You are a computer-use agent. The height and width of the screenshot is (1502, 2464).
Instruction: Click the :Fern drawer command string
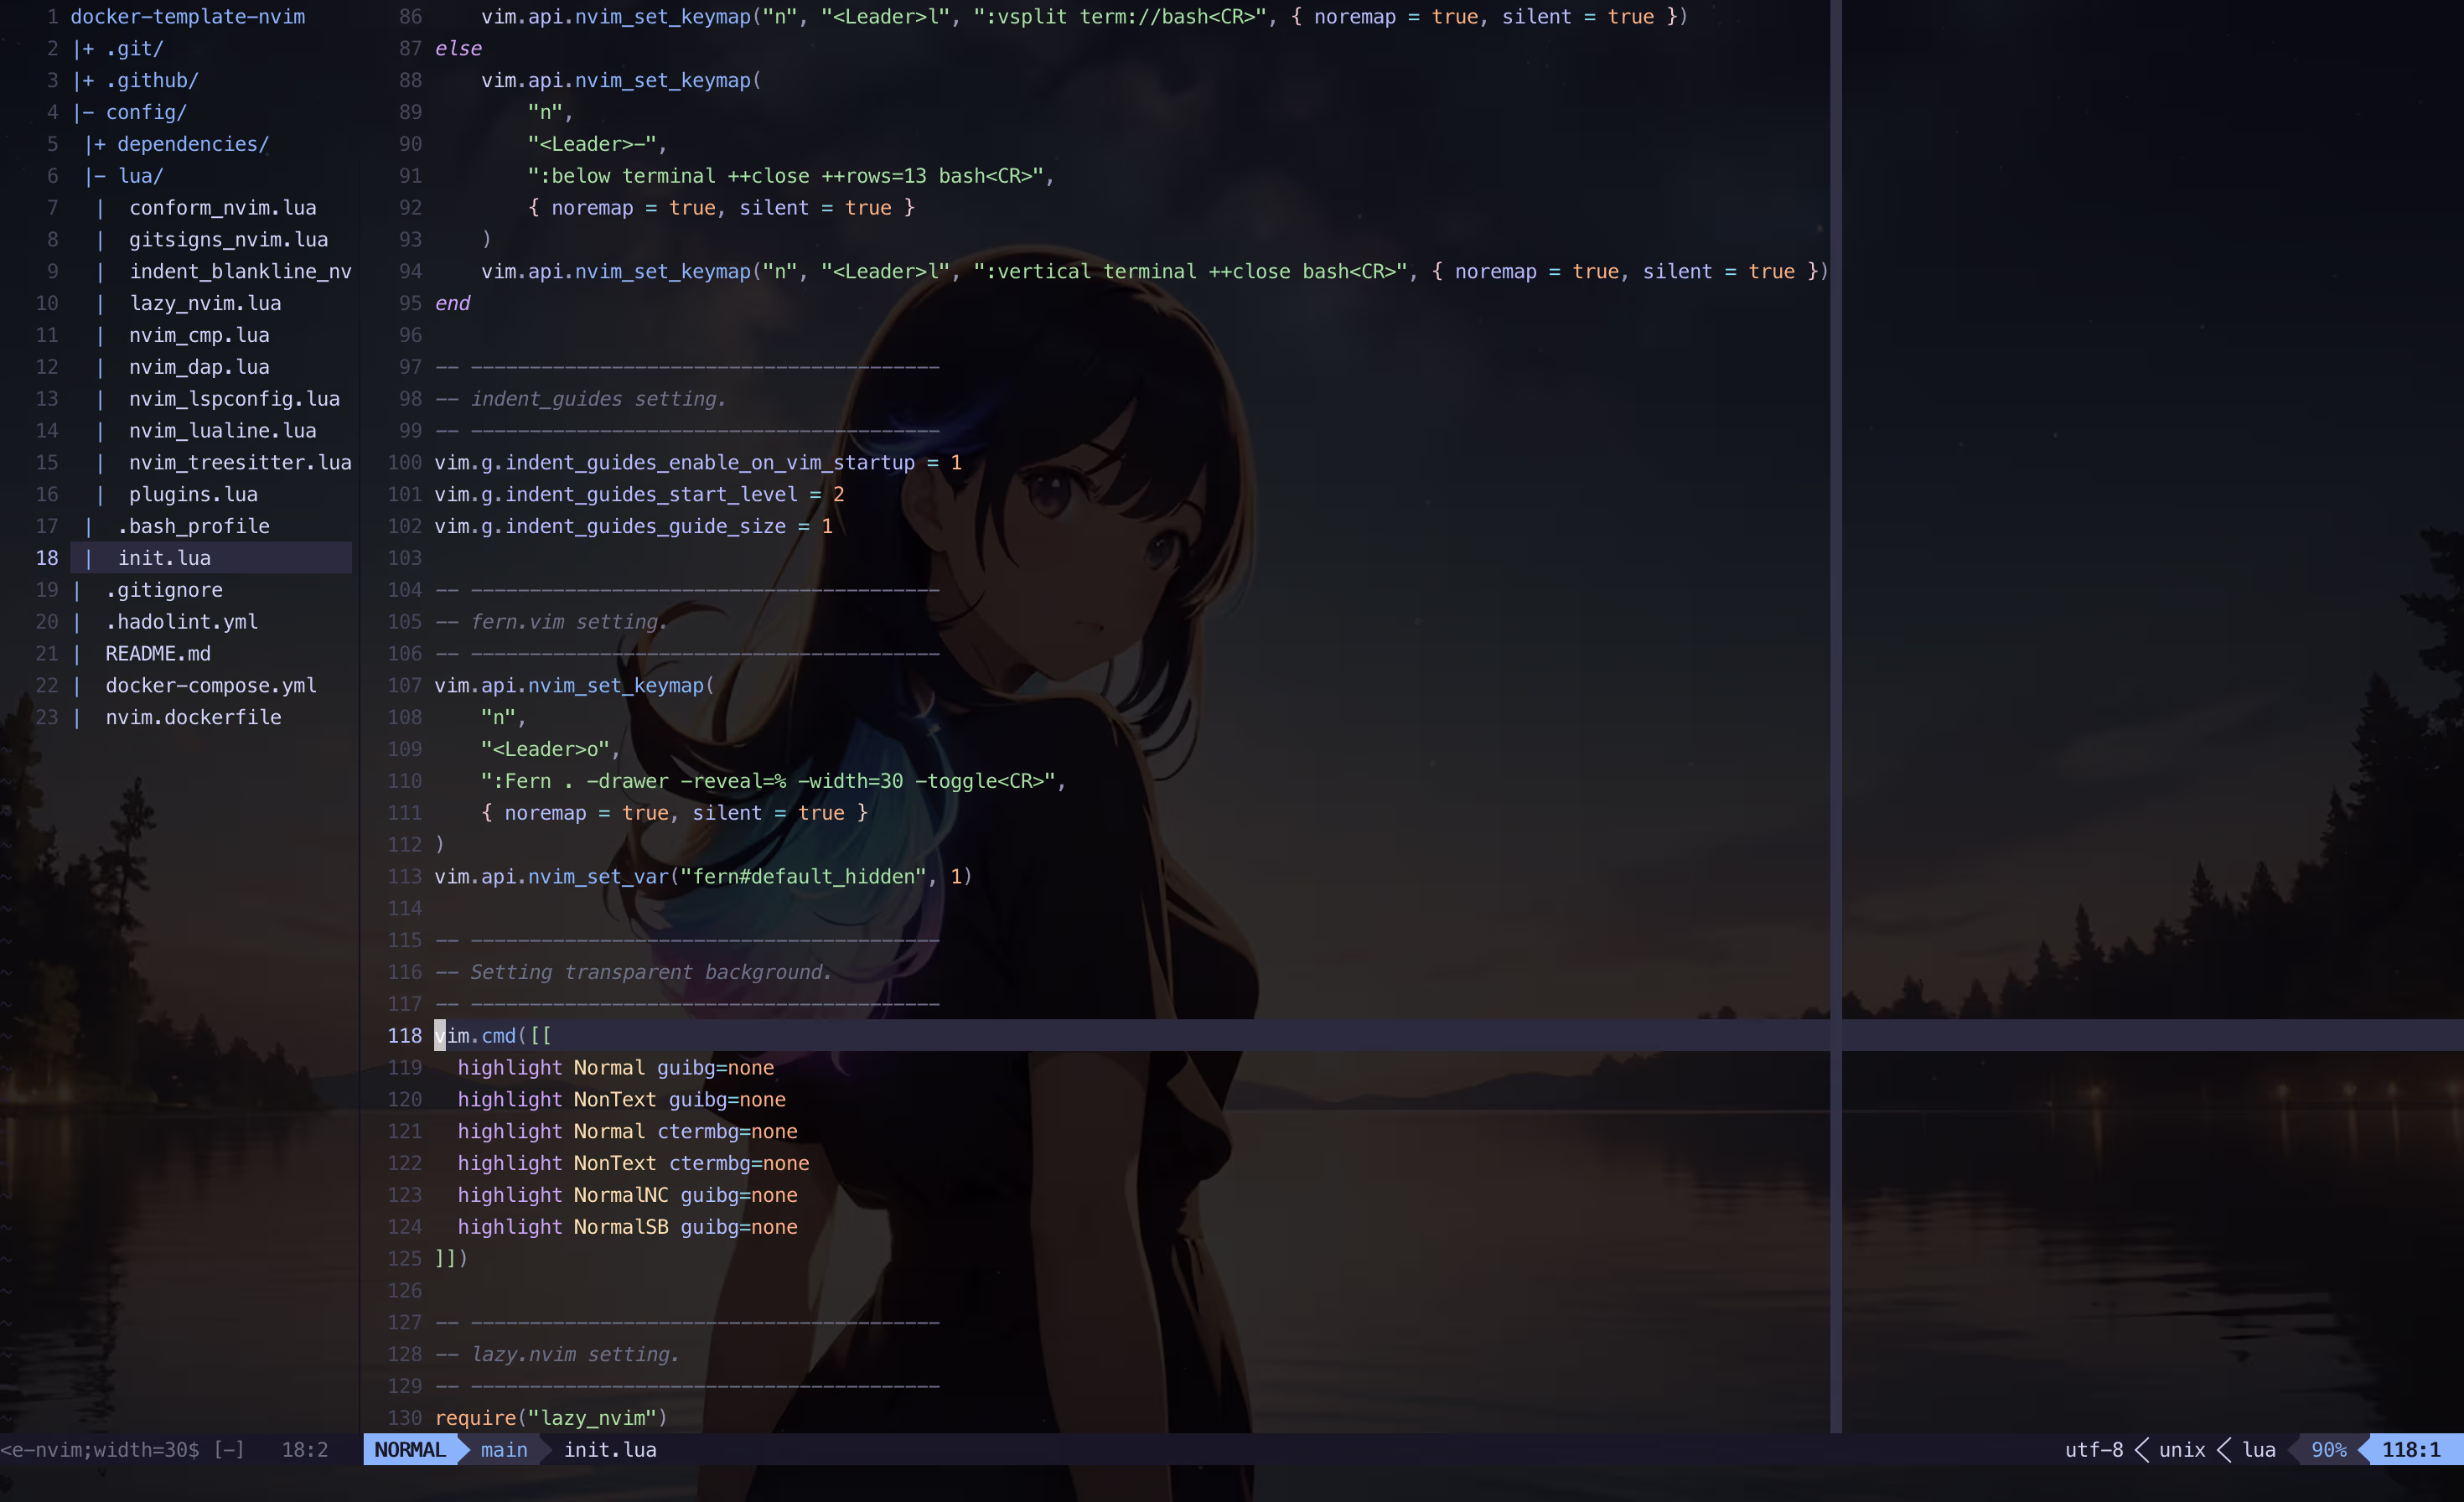[768, 781]
